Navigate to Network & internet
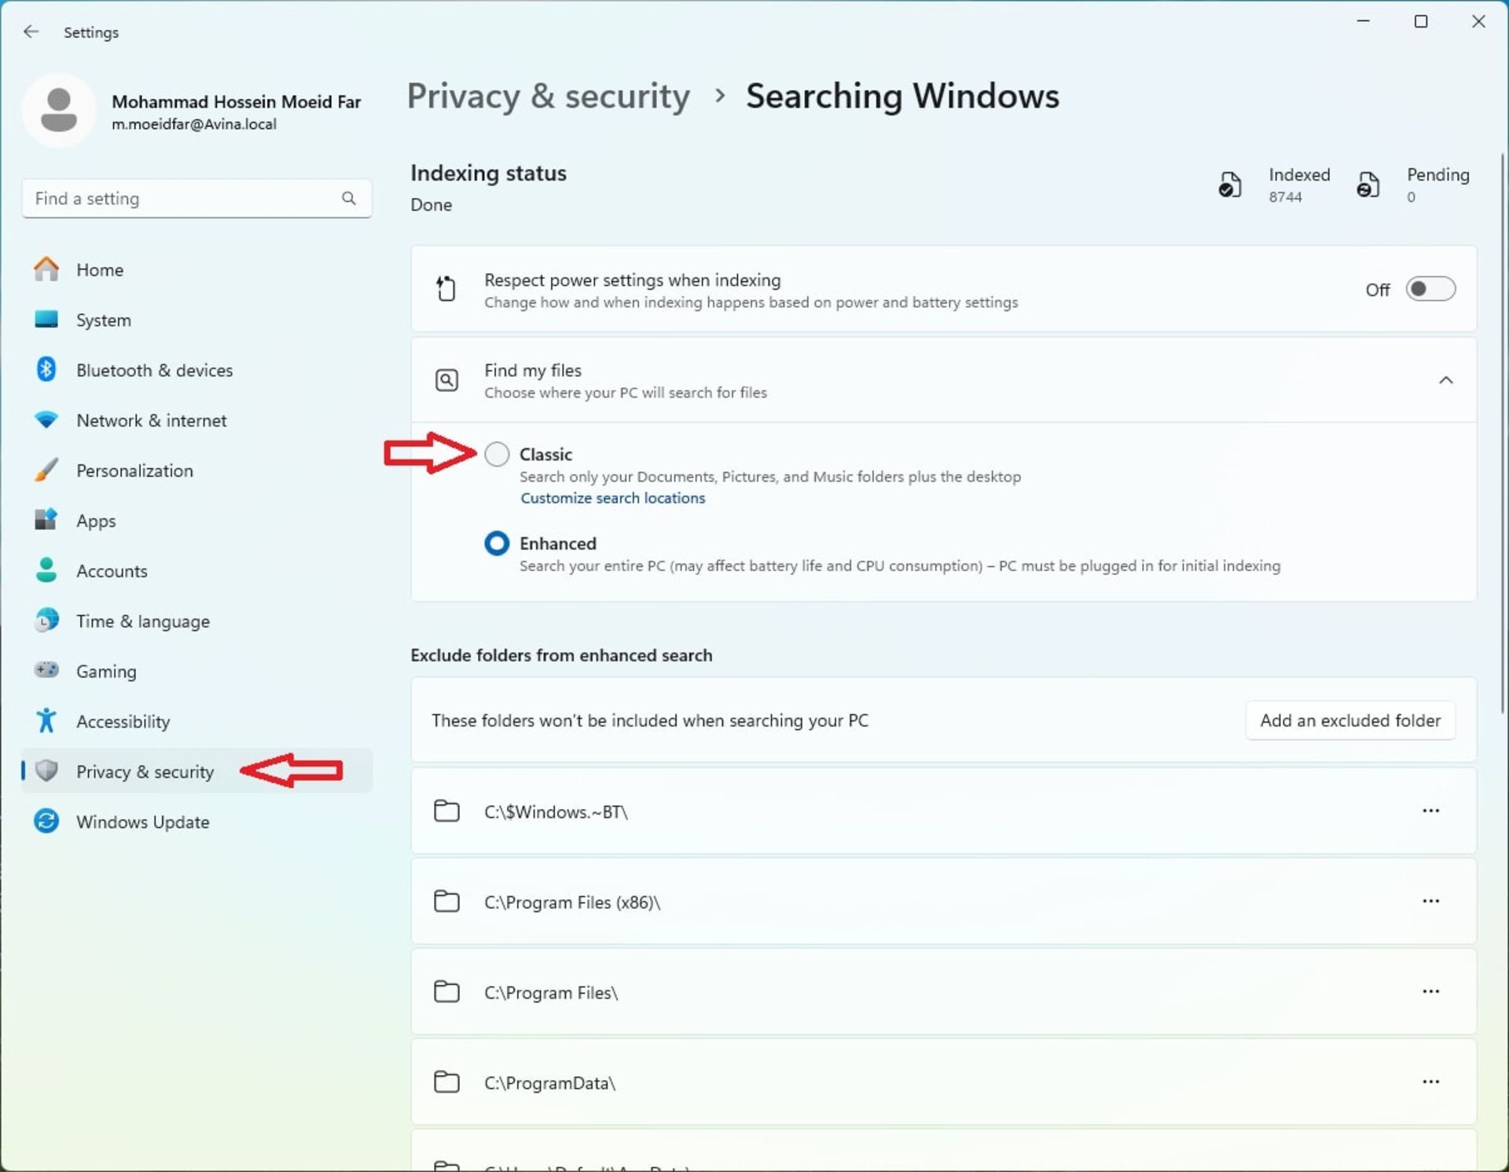Viewport: 1509px width, 1172px height. (x=196, y=420)
